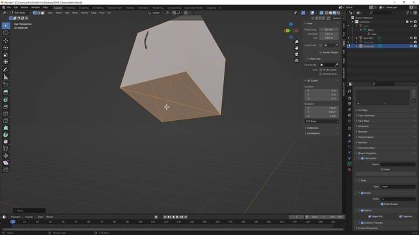The height and width of the screenshot is (235, 419).
Task: Select the Annotate tool
Action: click(6, 70)
